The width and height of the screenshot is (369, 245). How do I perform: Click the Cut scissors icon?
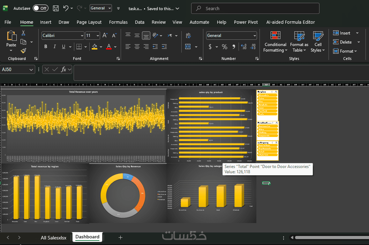(x=23, y=33)
